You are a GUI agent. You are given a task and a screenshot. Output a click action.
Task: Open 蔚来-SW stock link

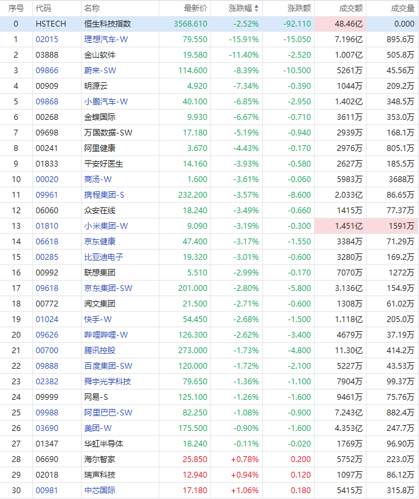[x=100, y=71]
